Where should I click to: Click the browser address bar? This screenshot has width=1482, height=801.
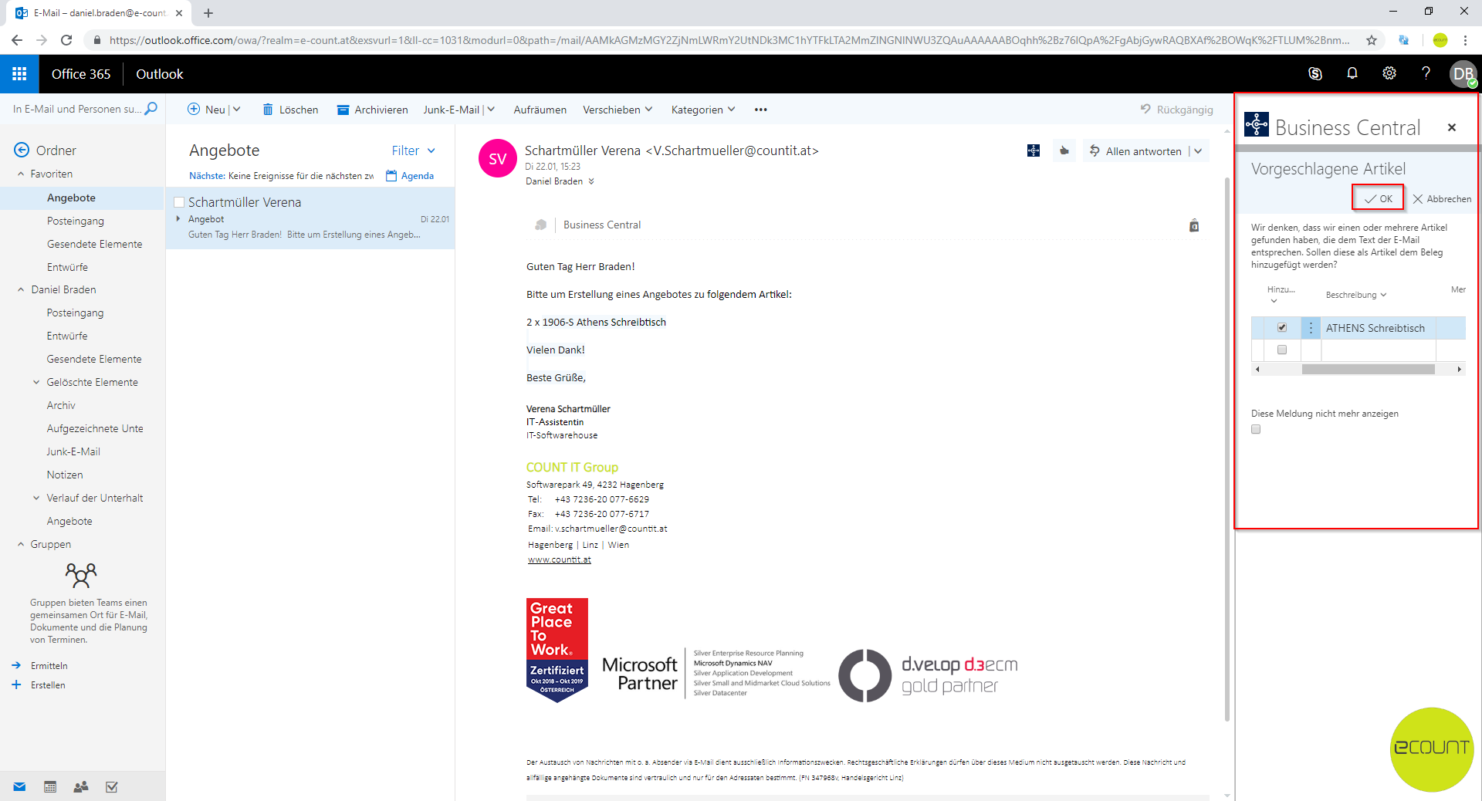(729, 40)
